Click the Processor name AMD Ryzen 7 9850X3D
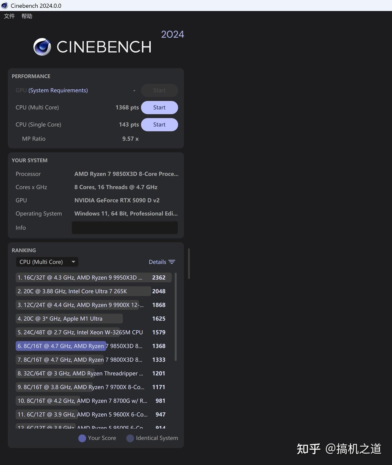392x465 pixels. [126, 174]
